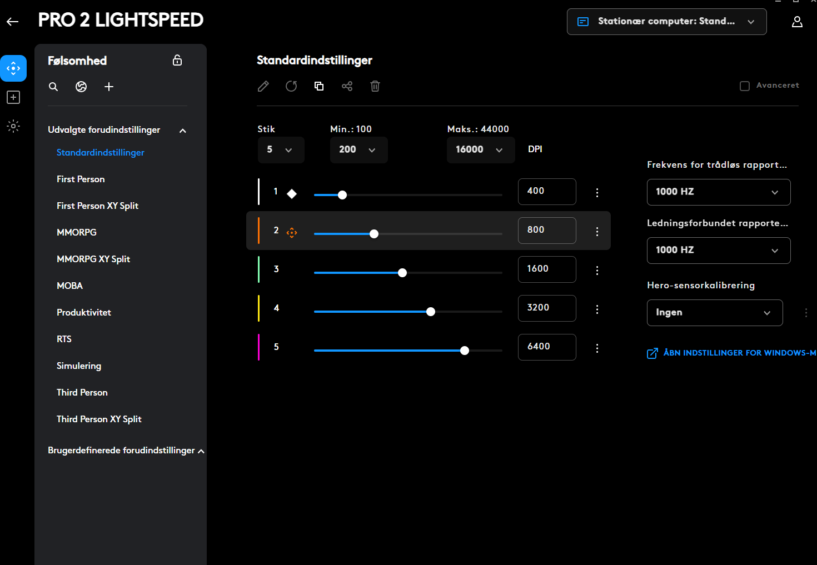Open more options for the 6400 DPI row

click(x=597, y=348)
